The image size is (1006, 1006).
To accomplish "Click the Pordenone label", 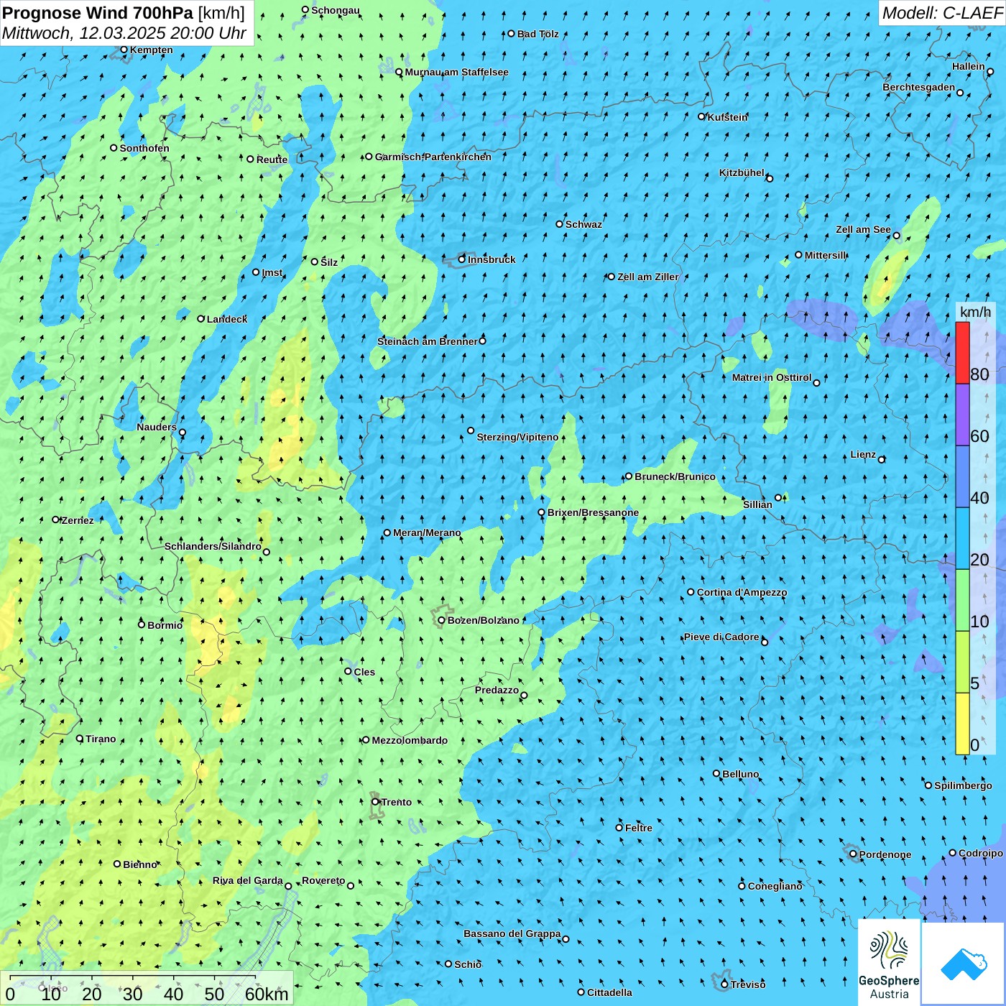I will pyautogui.click(x=885, y=854).
